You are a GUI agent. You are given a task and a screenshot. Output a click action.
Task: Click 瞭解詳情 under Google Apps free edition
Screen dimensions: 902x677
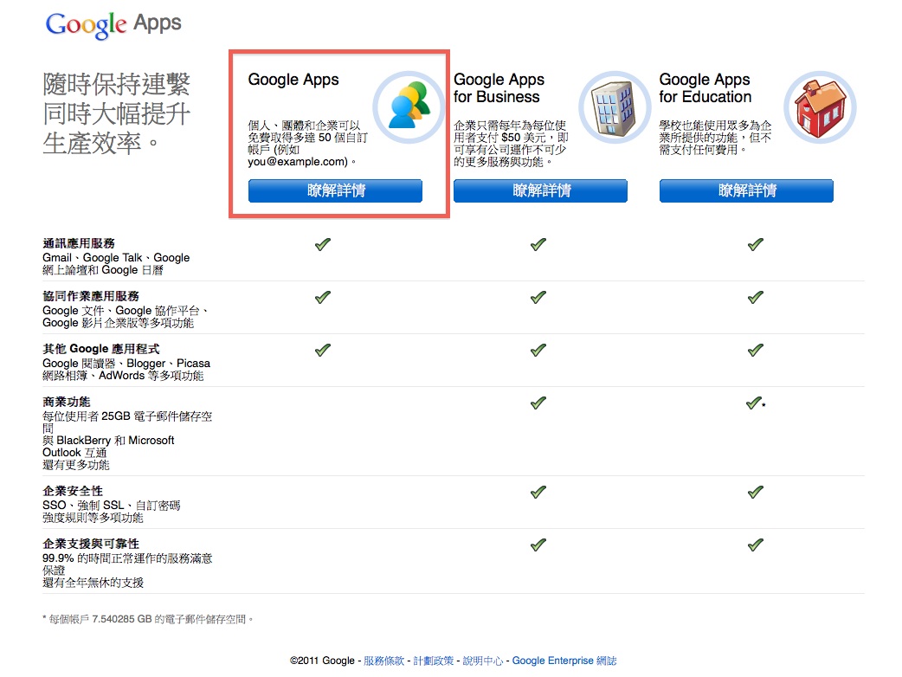coord(335,190)
